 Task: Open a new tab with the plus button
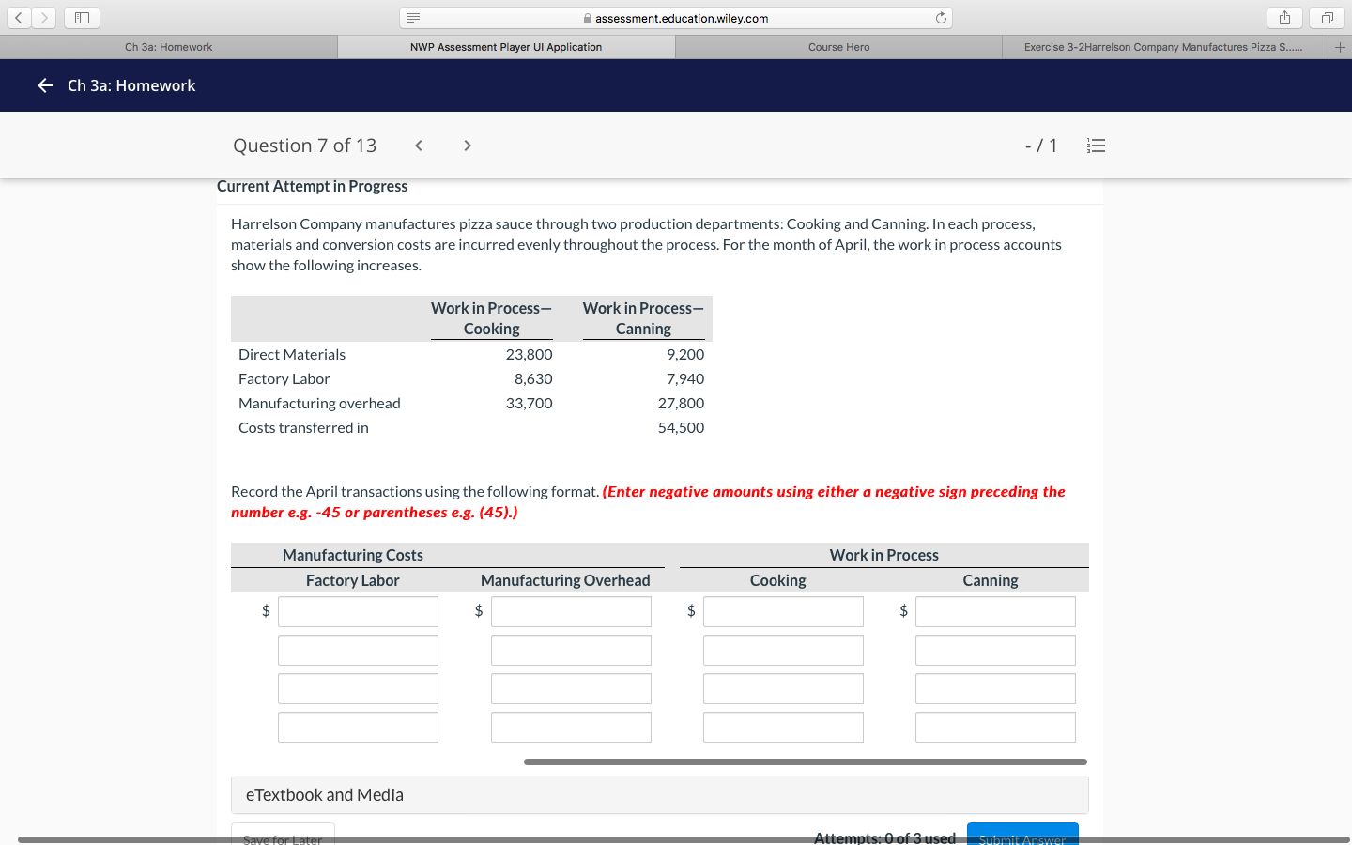[x=1341, y=46]
